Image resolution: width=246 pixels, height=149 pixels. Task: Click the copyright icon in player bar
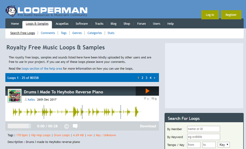[x=67, y=126]
